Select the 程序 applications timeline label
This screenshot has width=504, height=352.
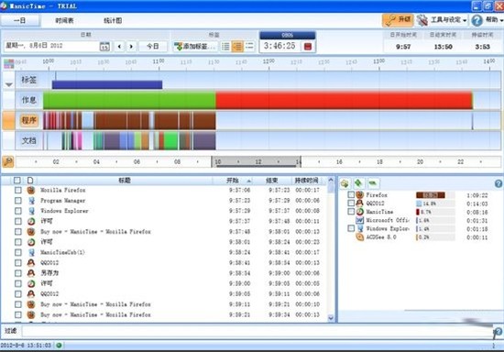tap(29, 121)
